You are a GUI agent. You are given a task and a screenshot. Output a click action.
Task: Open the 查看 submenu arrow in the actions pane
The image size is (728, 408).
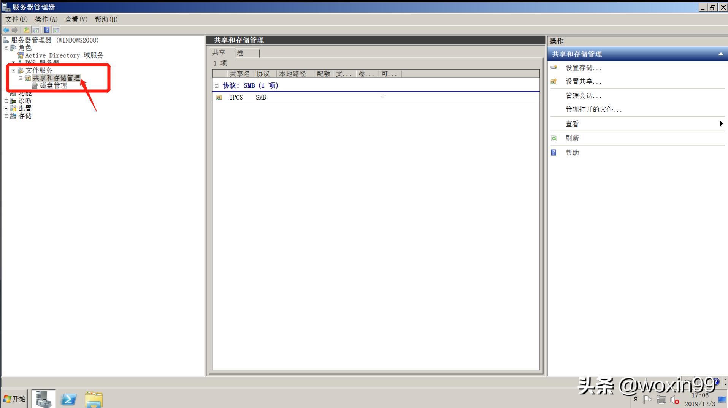pos(721,123)
